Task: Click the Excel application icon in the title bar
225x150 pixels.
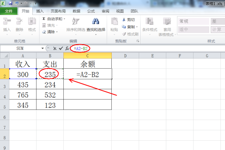Action: pos(3,3)
